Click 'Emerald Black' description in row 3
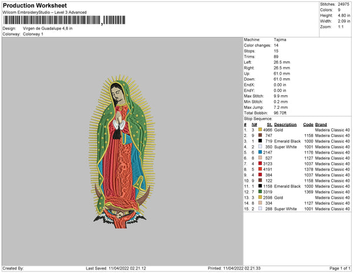 click(x=287, y=141)
